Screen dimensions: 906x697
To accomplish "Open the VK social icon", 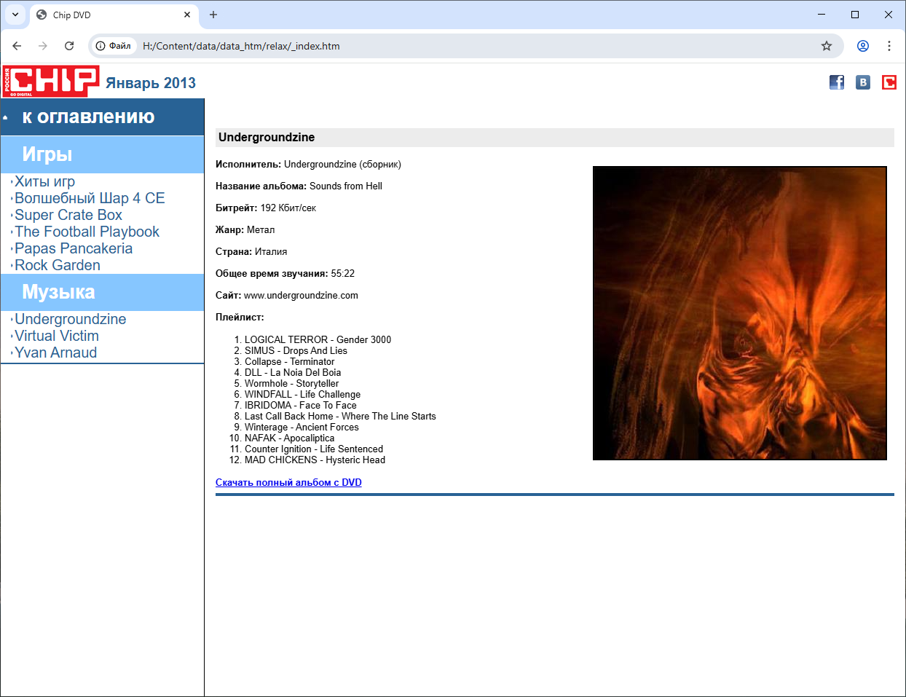I will pos(863,82).
